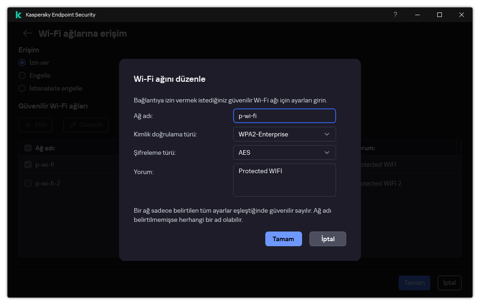This screenshot has width=480, height=305.
Task: Open the Şifreleme türü dropdown showing AES
Action: 284,152
